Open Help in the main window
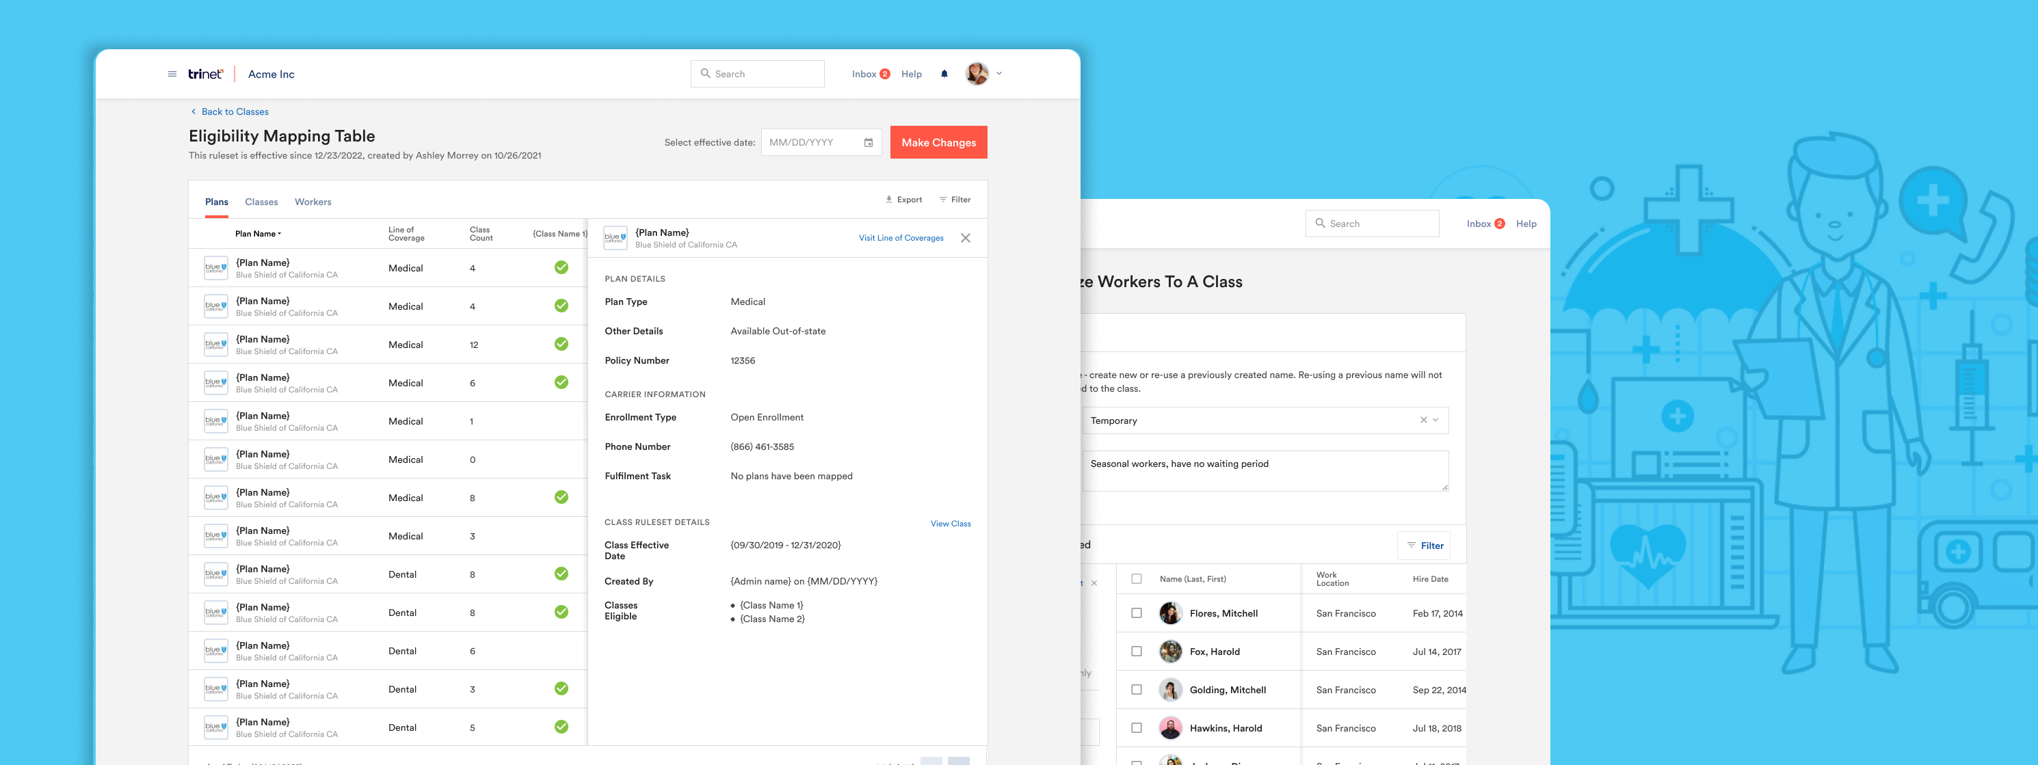 (912, 75)
